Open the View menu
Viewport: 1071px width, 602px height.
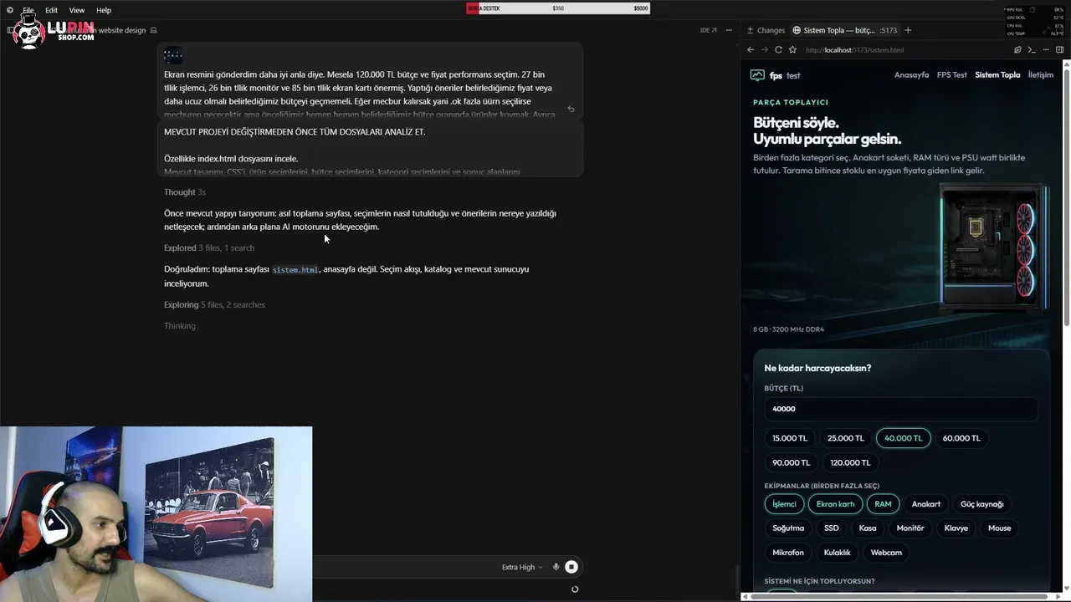pyautogui.click(x=77, y=10)
